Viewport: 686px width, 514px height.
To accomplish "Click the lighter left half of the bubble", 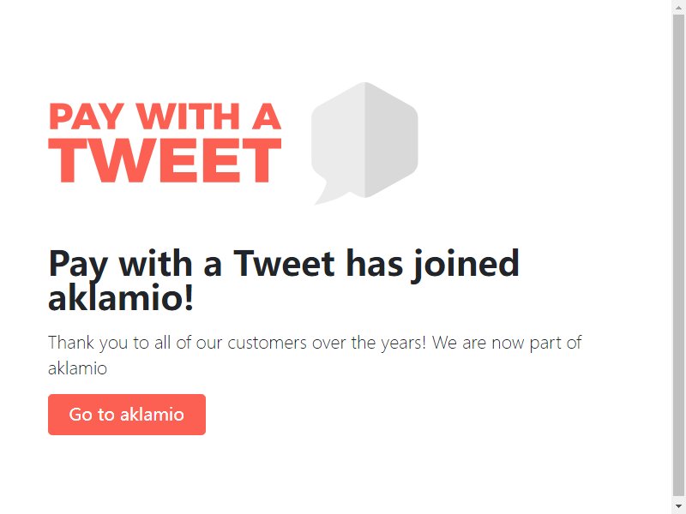I will pos(338,140).
